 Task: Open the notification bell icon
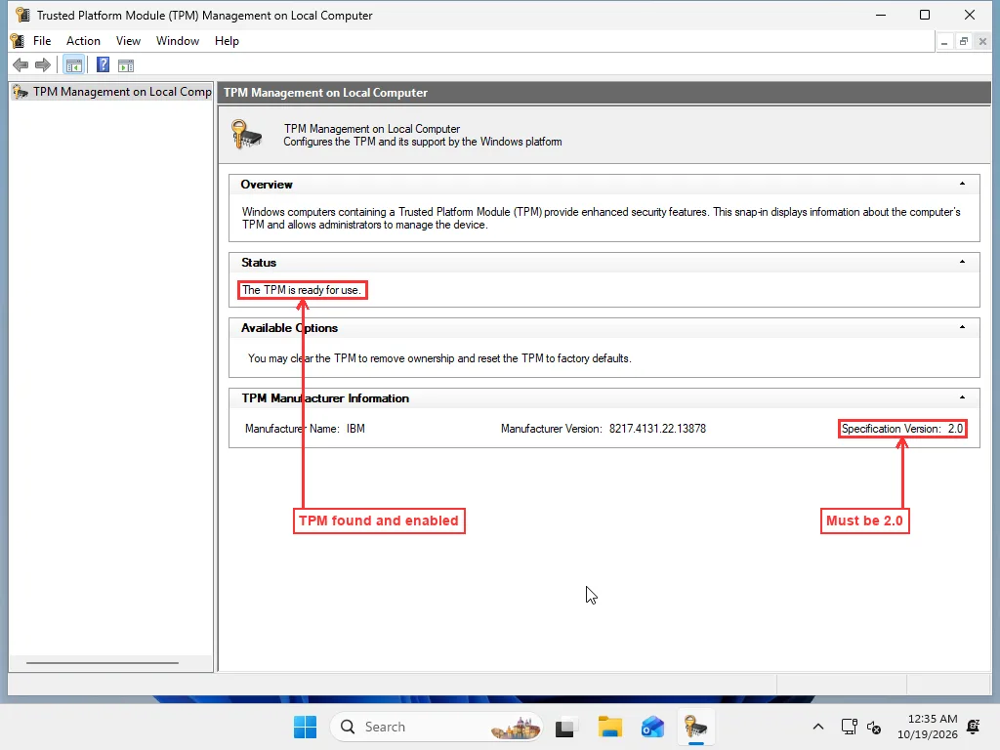(x=974, y=727)
